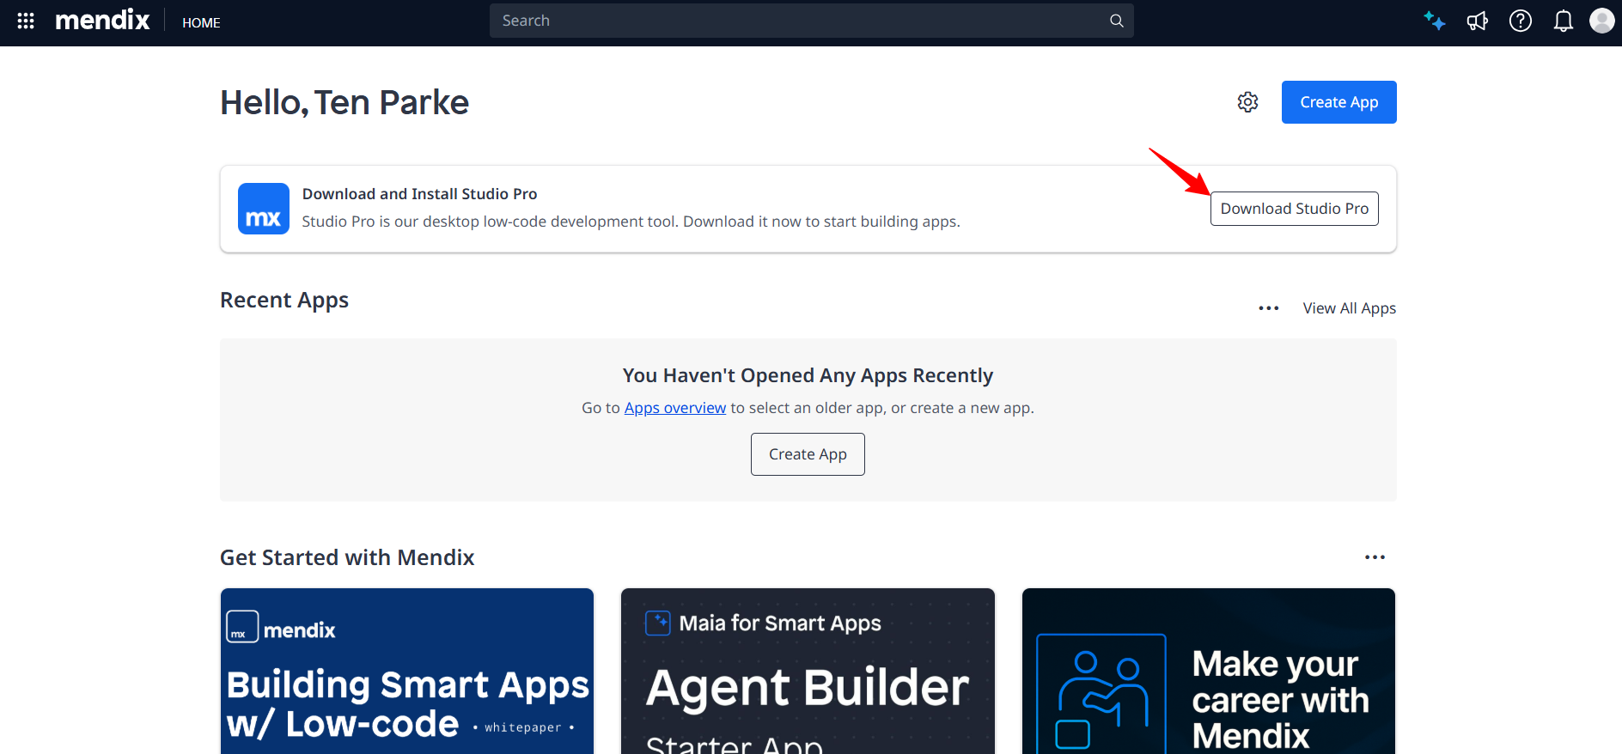Open Agent Builder Starter App card
Viewport: 1622px width, 754px height.
(808, 671)
